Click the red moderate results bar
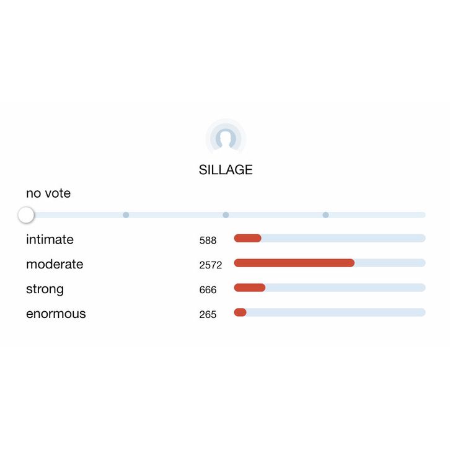The width and height of the screenshot is (450, 450). pyautogui.click(x=294, y=263)
